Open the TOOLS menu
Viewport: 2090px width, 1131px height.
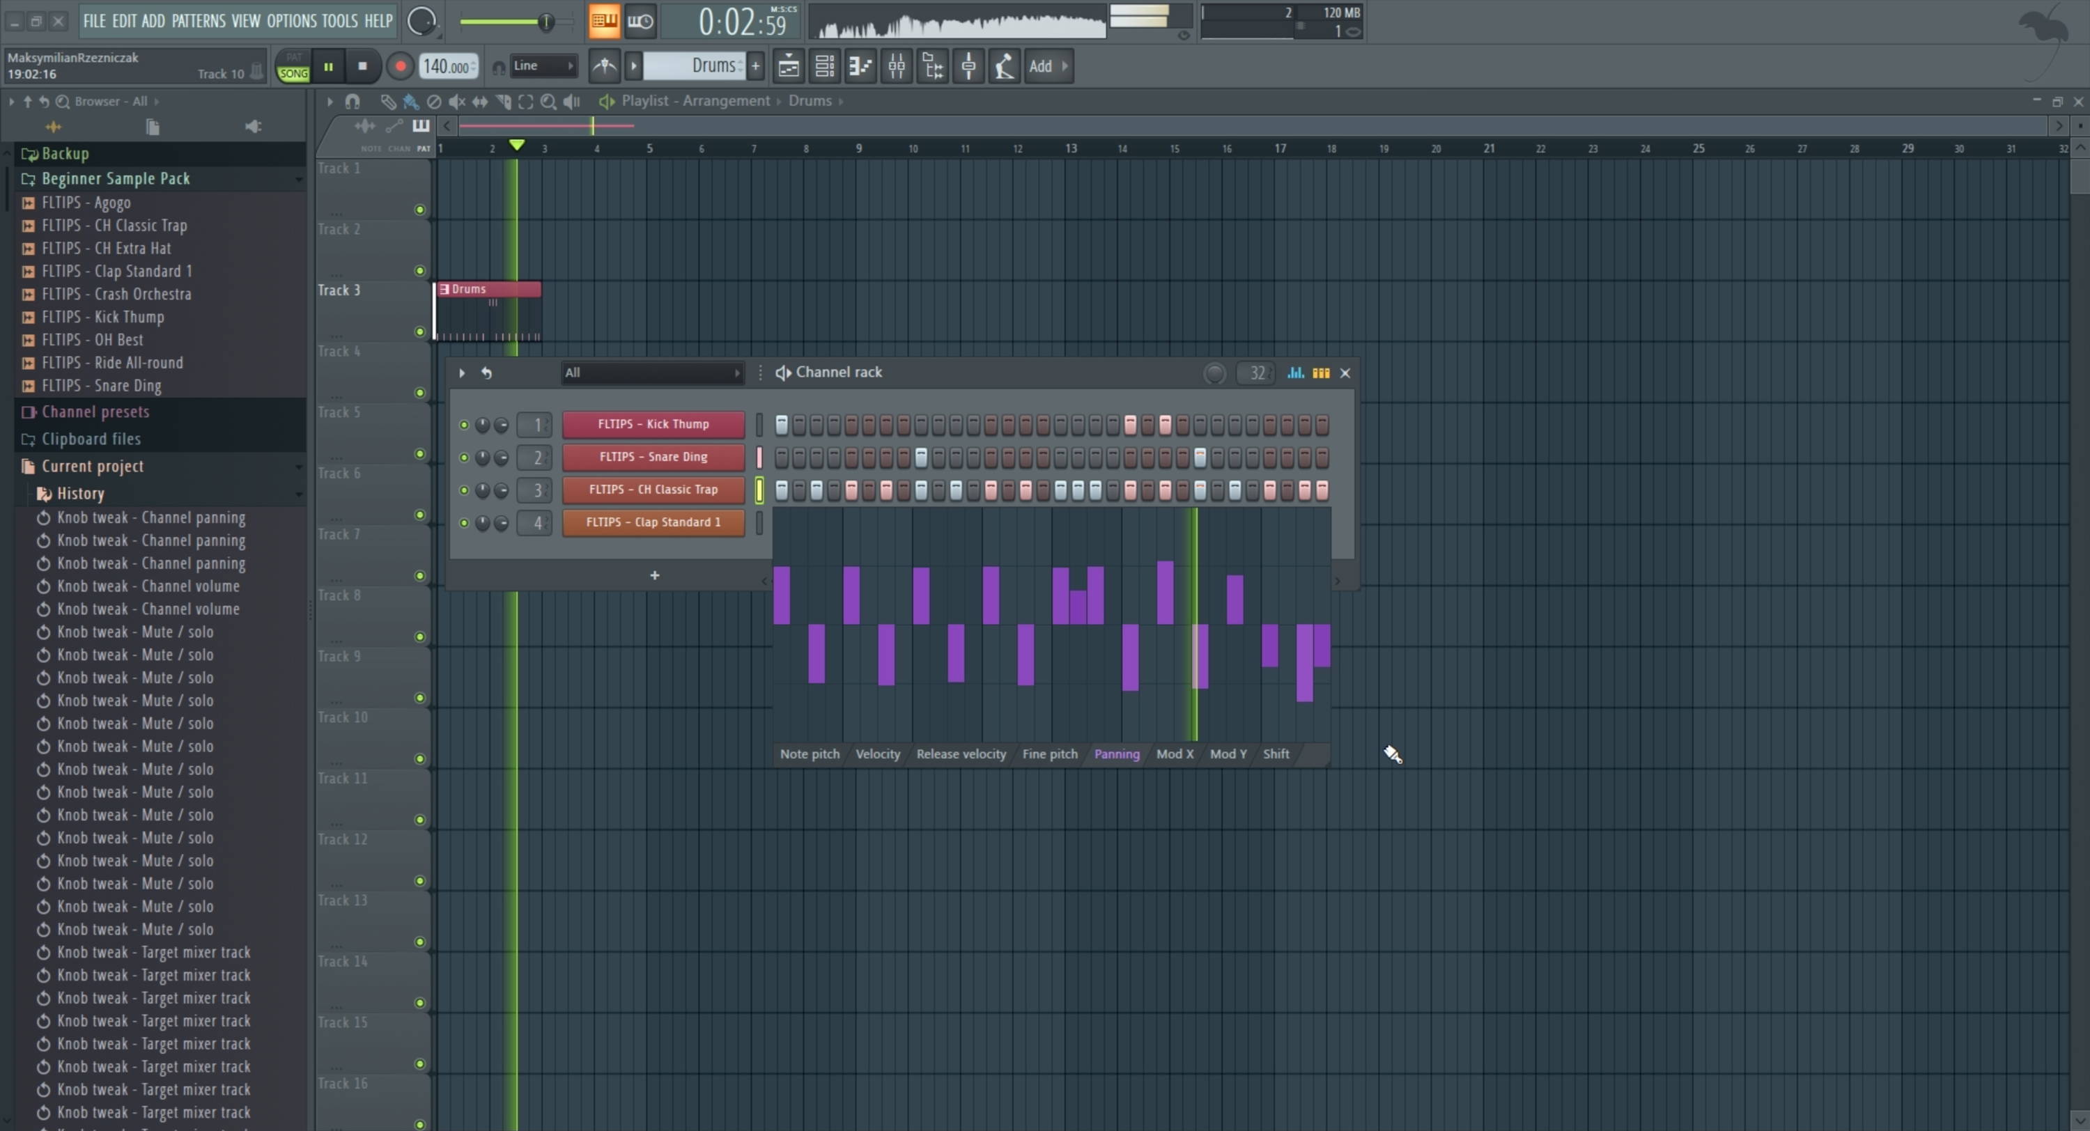340,21
